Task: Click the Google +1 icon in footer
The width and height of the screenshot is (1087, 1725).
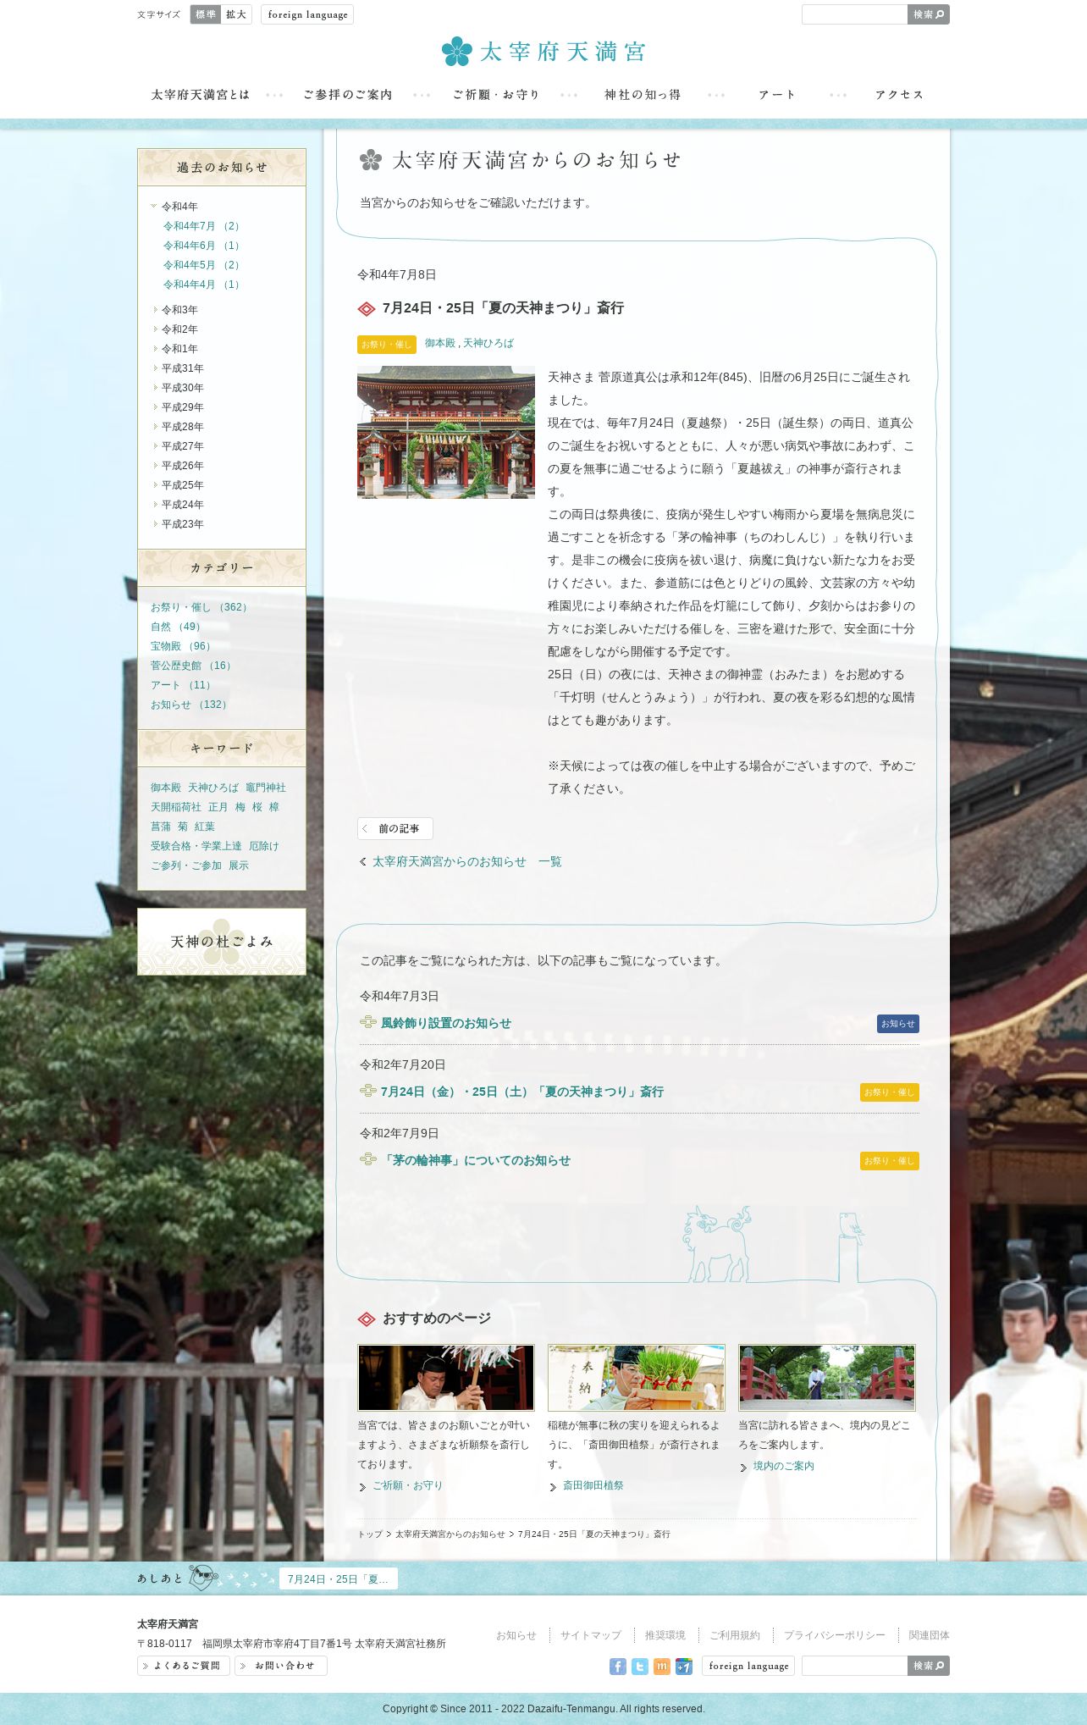Action: point(684,1666)
